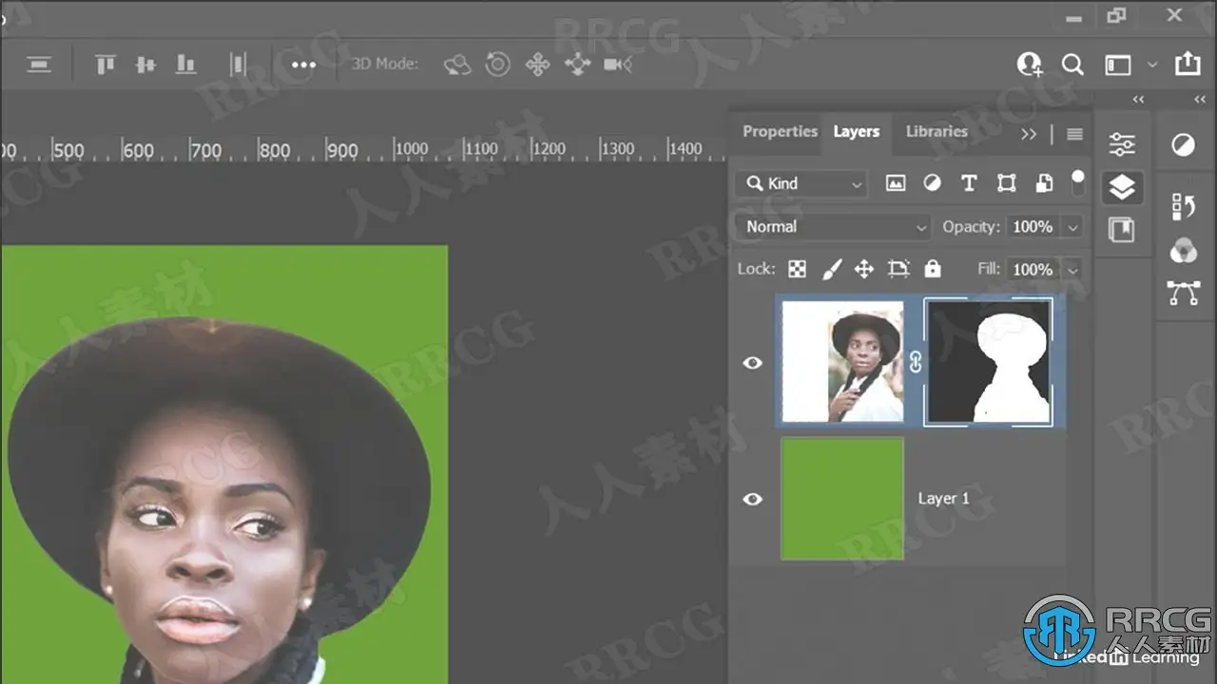Show more panel tabs double chevron

pos(1029,134)
